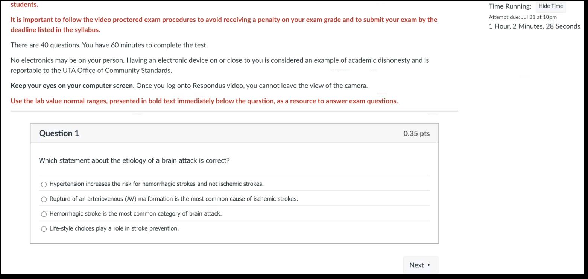The width and height of the screenshot is (588, 279).
Task: Click the brain attack etiology question text
Action: click(x=134, y=161)
